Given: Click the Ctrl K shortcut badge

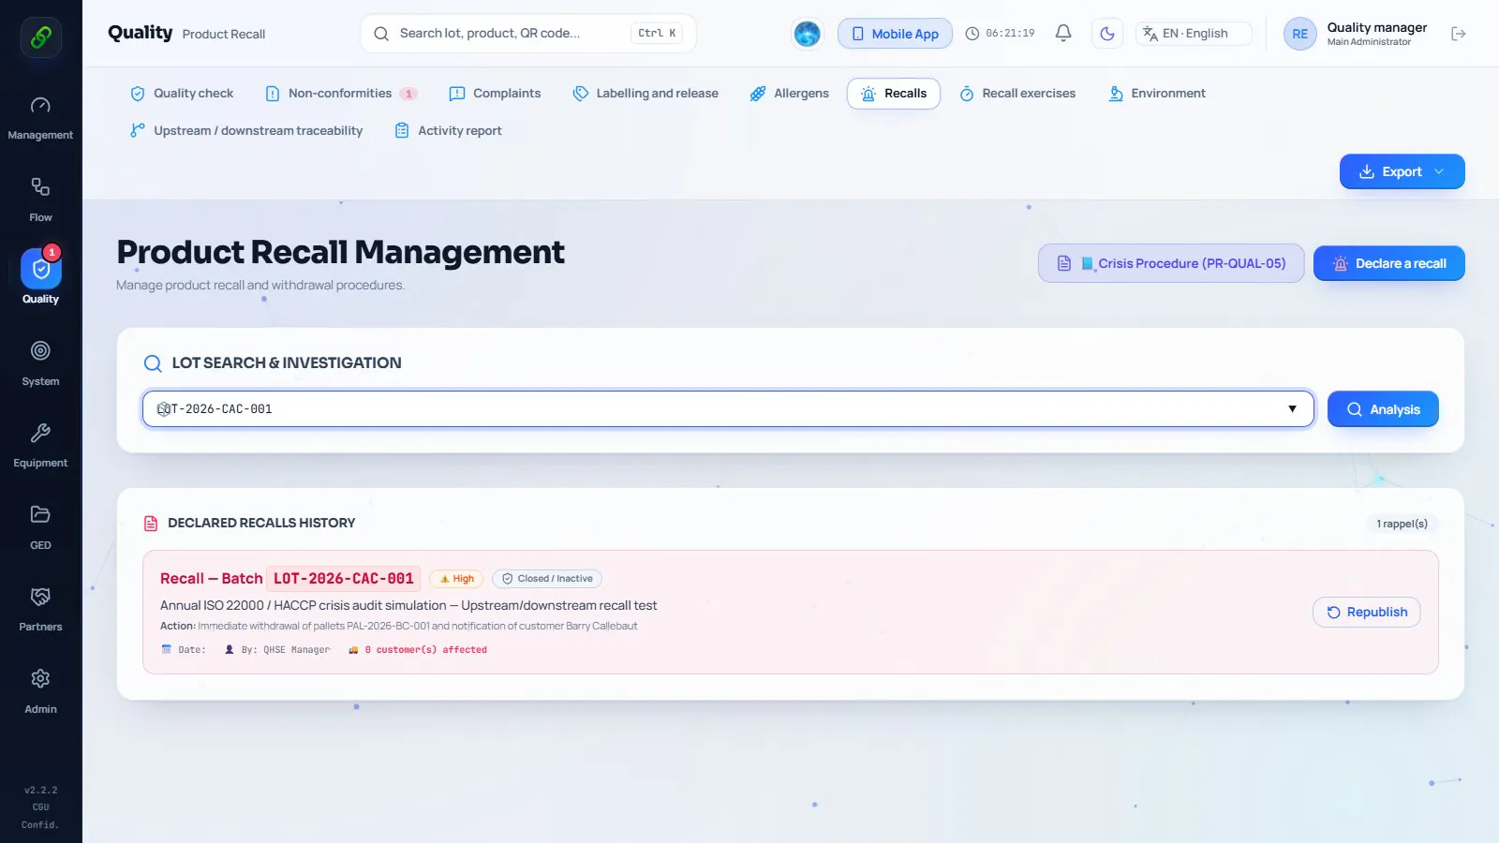Looking at the screenshot, I should (657, 34).
